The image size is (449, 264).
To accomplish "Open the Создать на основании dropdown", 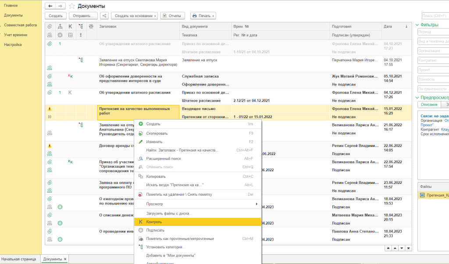I will coord(135,16).
